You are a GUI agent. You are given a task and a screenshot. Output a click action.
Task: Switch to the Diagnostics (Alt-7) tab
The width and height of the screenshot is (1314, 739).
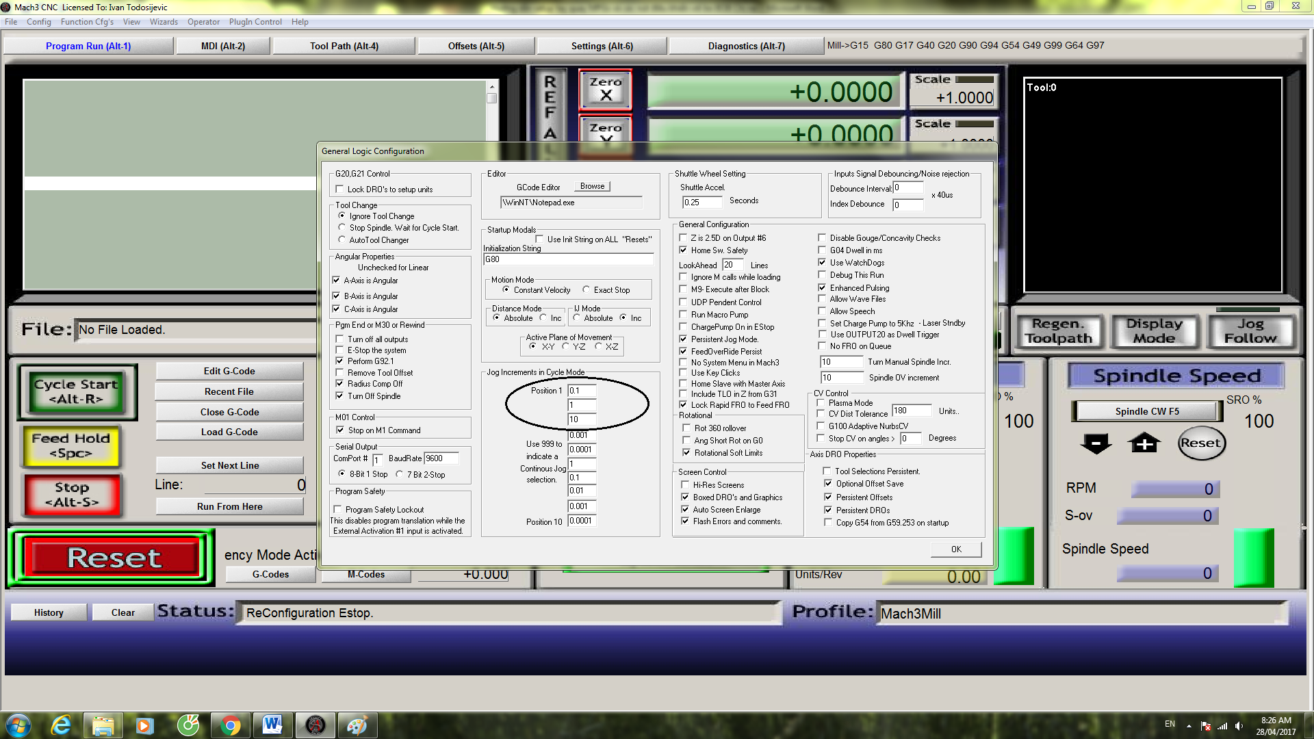tap(746, 46)
